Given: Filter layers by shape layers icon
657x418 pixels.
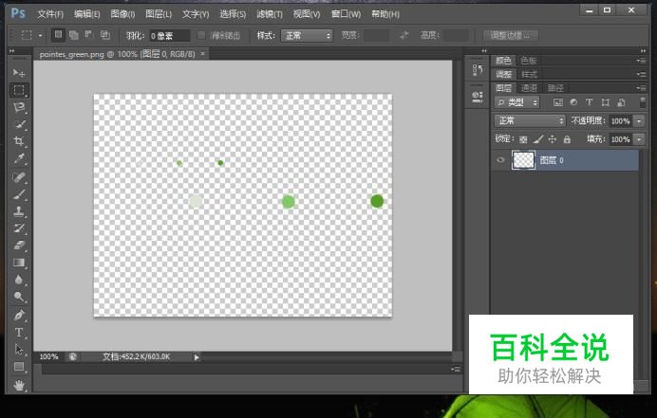Looking at the screenshot, I should (x=605, y=102).
